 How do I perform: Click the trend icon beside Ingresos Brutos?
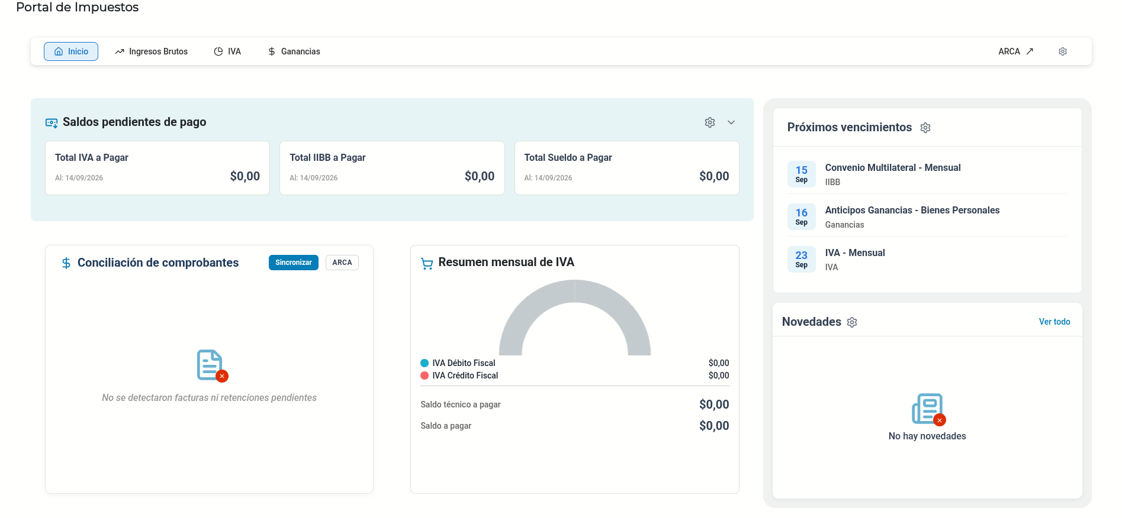[x=120, y=51]
